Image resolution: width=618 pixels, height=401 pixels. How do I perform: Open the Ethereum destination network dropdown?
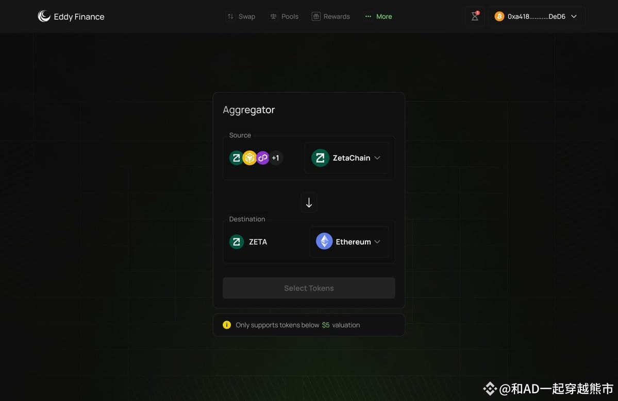click(349, 241)
